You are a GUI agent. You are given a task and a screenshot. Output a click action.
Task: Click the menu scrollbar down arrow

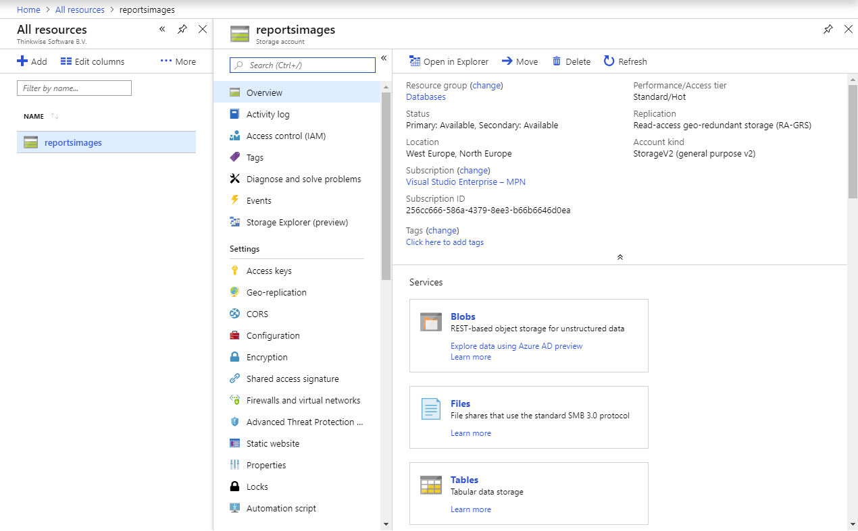(386, 524)
